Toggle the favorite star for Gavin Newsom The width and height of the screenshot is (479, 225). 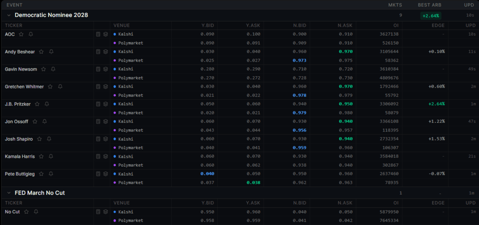click(44, 69)
